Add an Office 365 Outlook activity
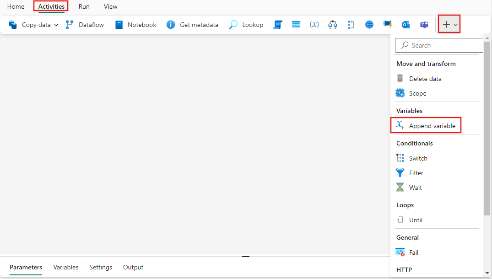This screenshot has height=279, width=492. point(406,25)
